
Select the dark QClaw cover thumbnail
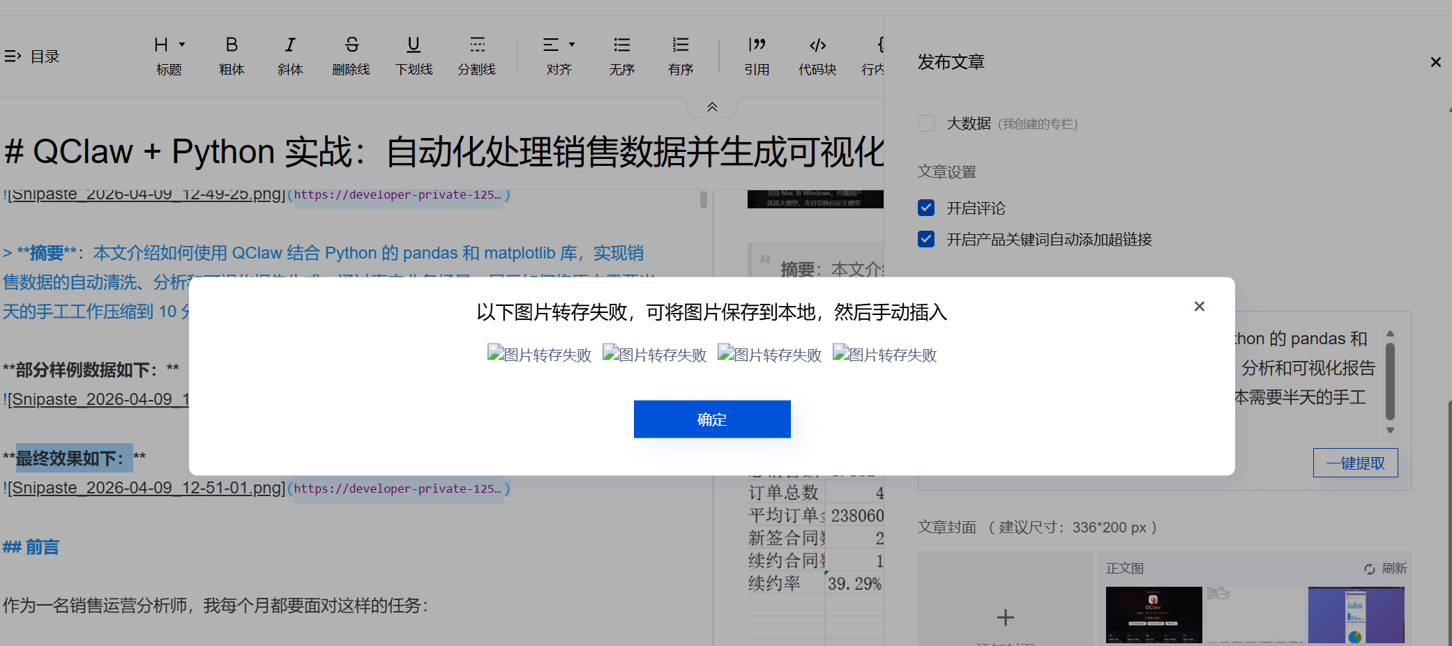click(x=1154, y=615)
